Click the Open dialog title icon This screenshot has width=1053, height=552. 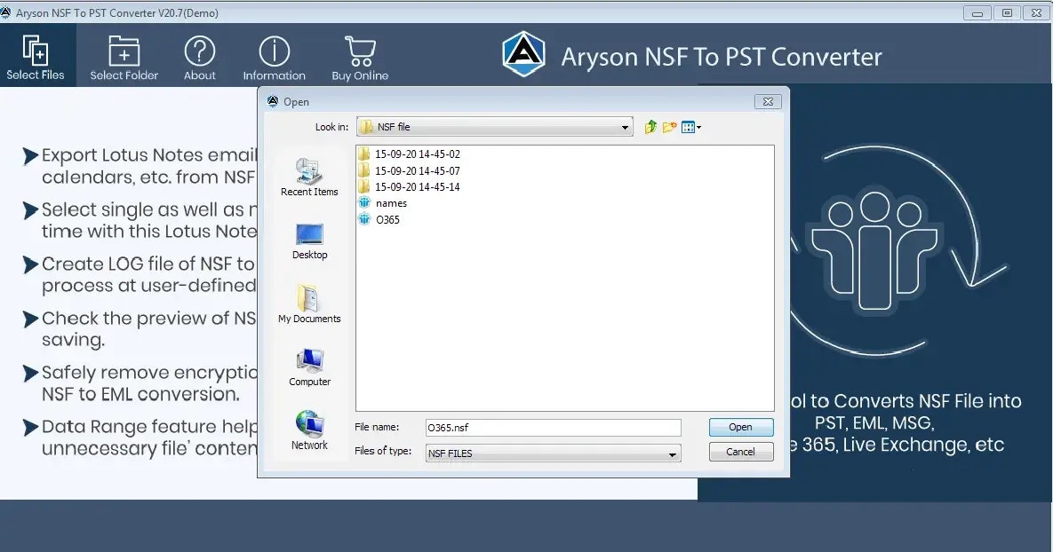(273, 101)
